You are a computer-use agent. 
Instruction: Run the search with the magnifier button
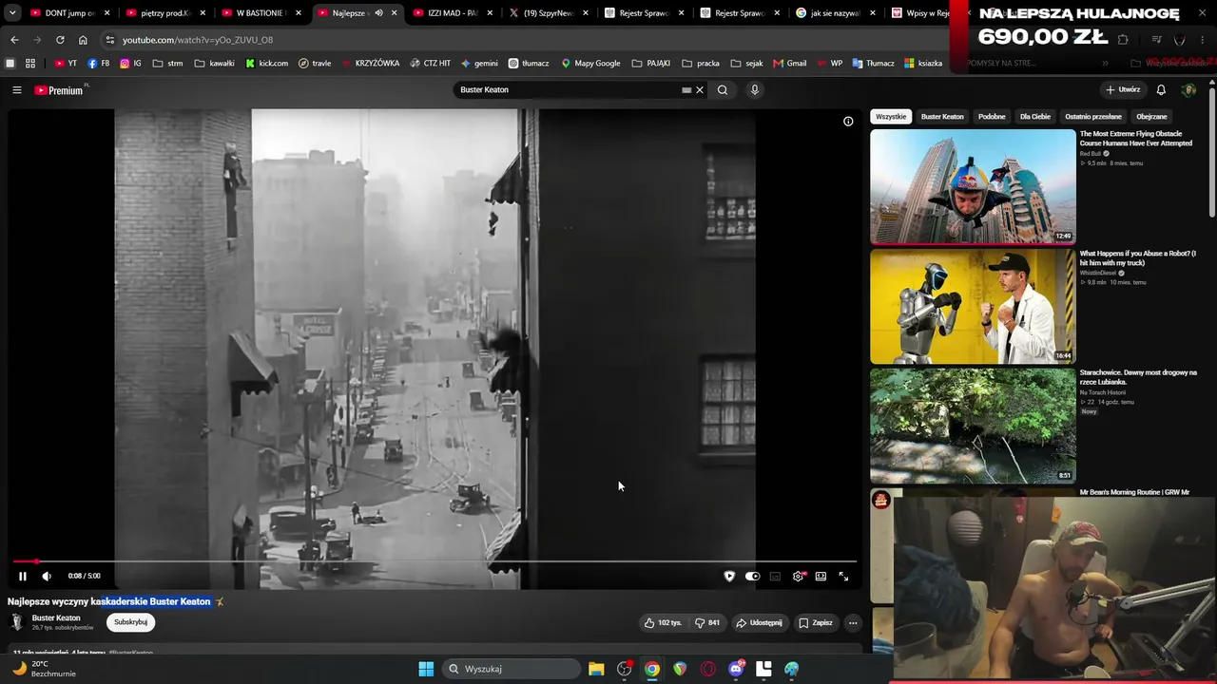click(723, 90)
